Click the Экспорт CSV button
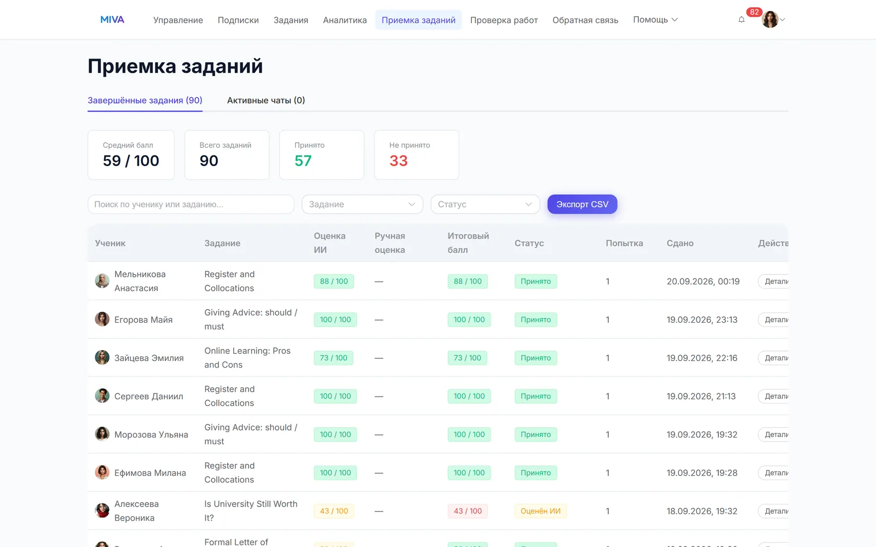This screenshot has width=876, height=547. click(583, 205)
